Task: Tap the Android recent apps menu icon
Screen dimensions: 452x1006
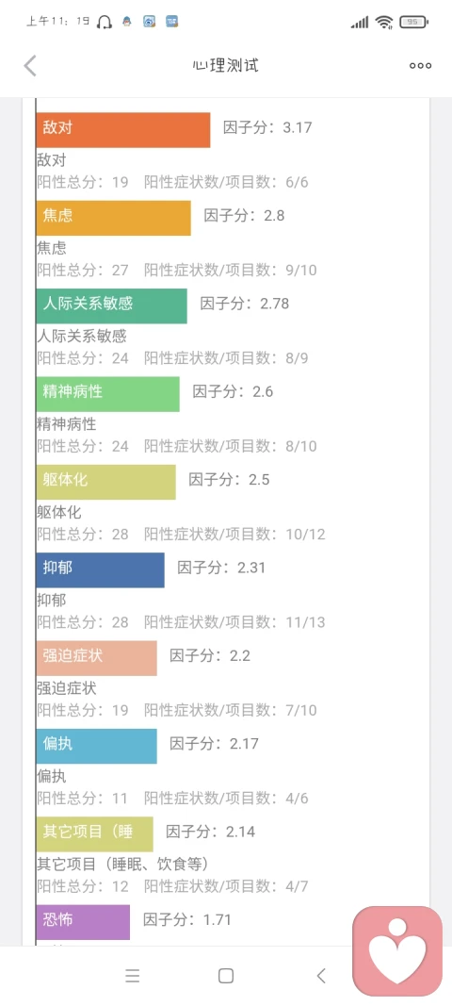Action: [x=133, y=976]
